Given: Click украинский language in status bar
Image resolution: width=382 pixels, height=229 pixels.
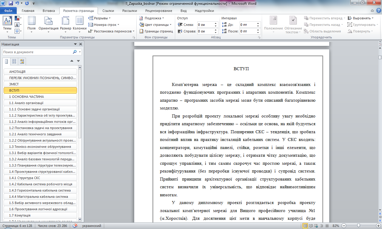Looking at the screenshot, I should (x=92, y=226).
